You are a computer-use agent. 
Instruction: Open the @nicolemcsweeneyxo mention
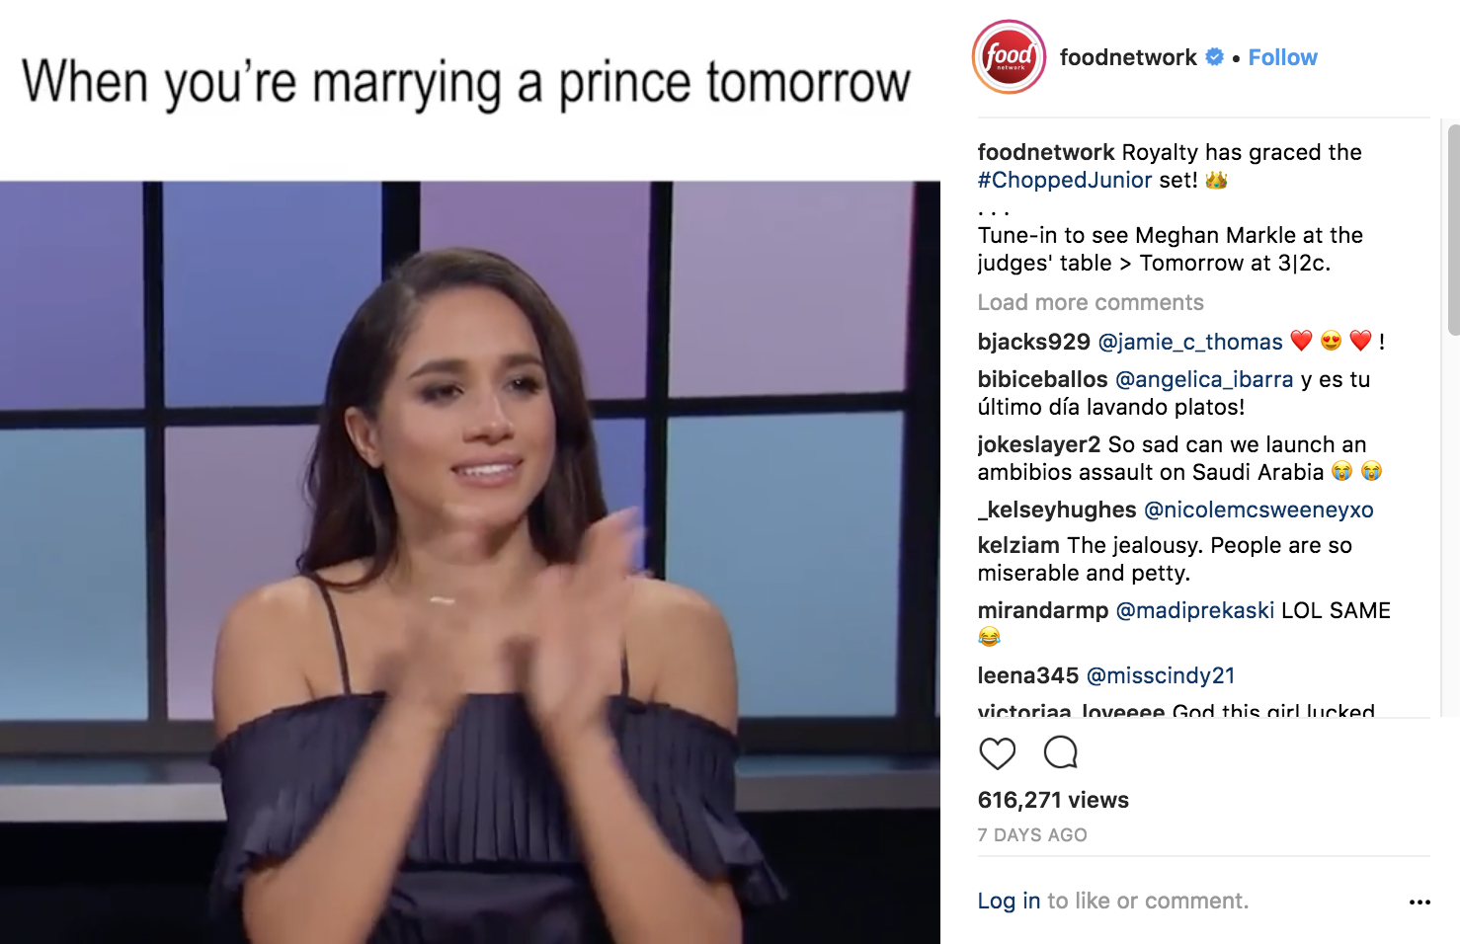click(1258, 510)
